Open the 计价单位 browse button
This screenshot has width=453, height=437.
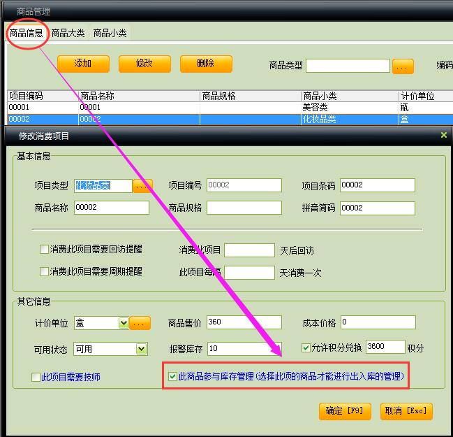tap(140, 323)
